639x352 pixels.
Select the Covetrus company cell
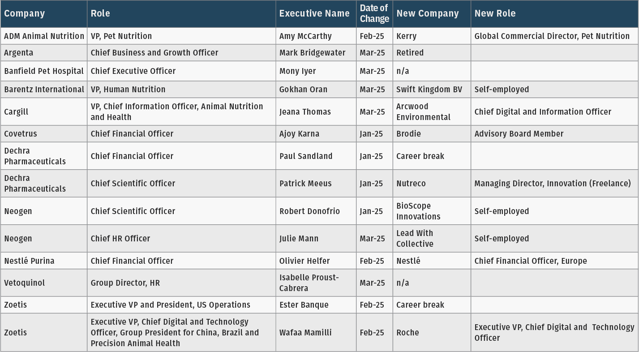[x=21, y=133]
